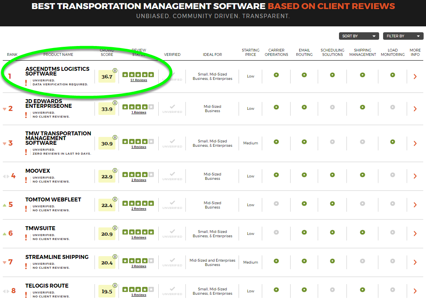Click the 30.9 crowd score box for TMW

tap(107, 144)
